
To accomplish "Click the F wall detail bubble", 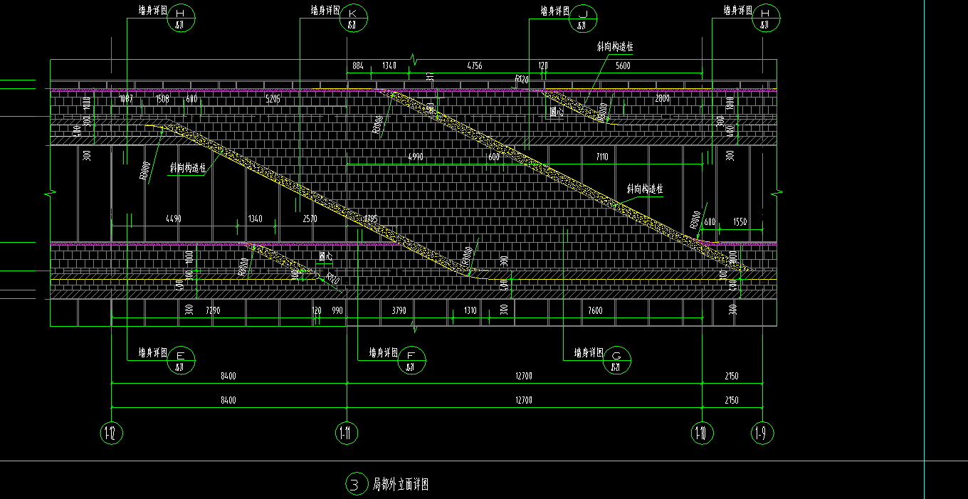I will (x=412, y=361).
